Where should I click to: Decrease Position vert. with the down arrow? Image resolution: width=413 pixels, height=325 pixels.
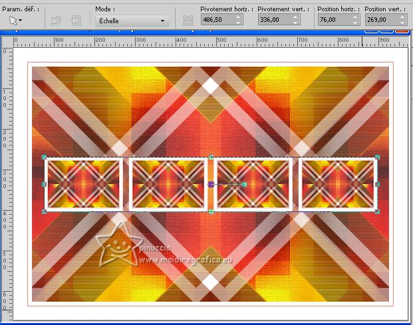tap(403, 23)
